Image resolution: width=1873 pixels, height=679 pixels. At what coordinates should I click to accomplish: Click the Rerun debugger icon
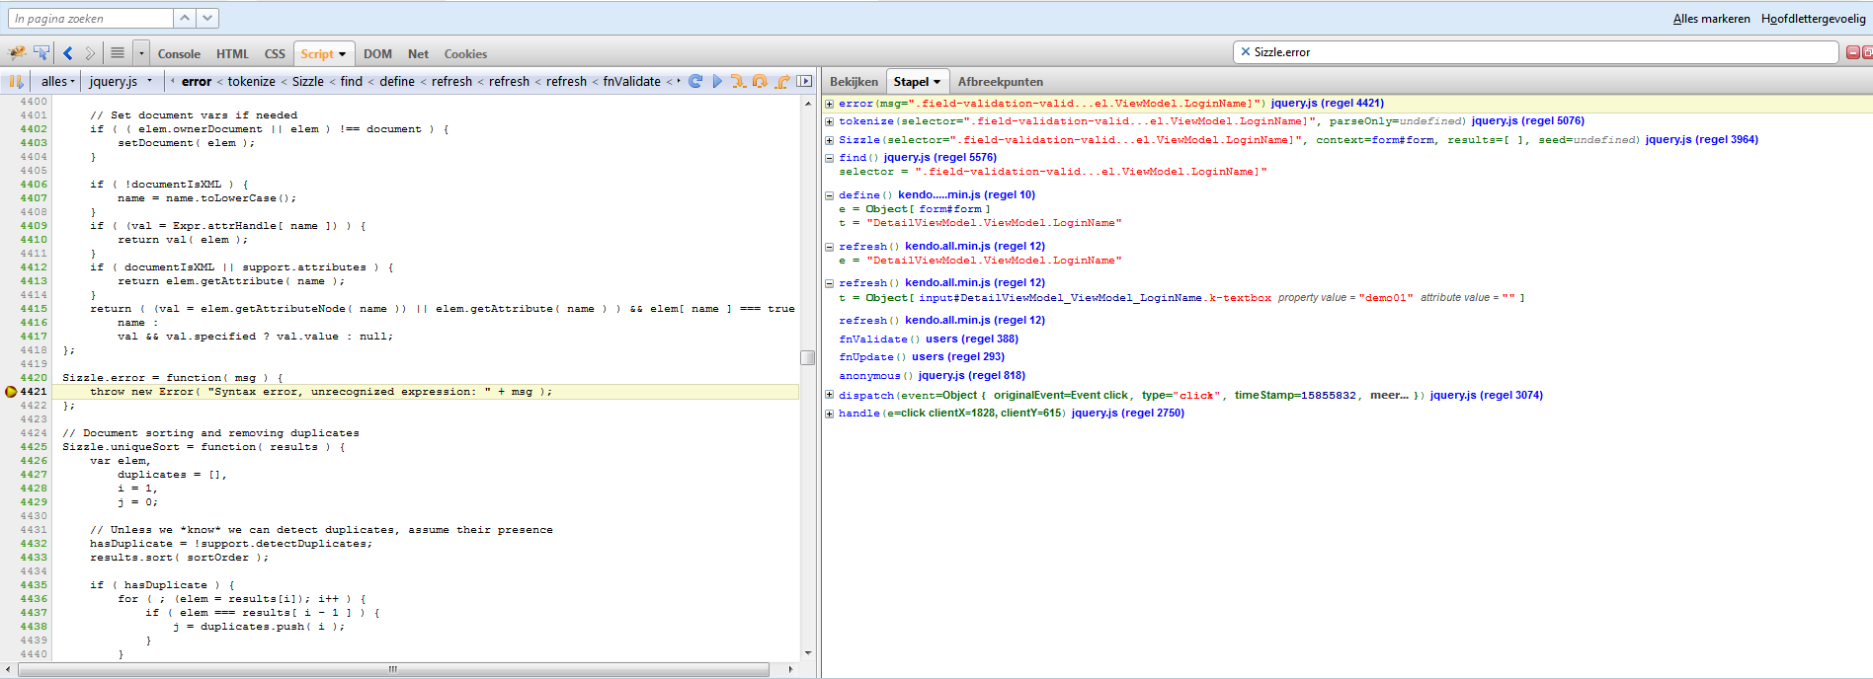click(x=695, y=81)
